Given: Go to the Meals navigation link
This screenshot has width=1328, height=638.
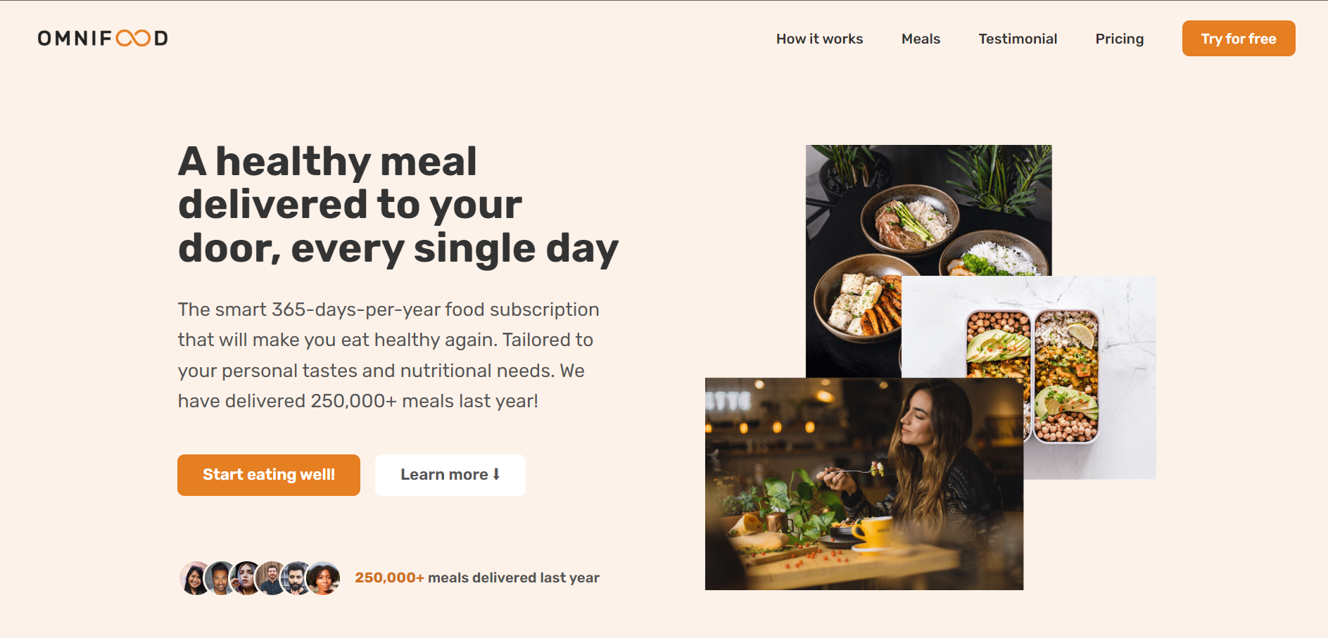Looking at the screenshot, I should (921, 39).
